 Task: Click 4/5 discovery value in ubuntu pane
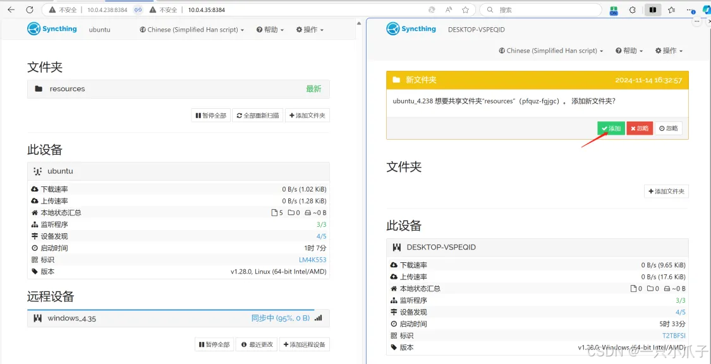click(x=322, y=236)
